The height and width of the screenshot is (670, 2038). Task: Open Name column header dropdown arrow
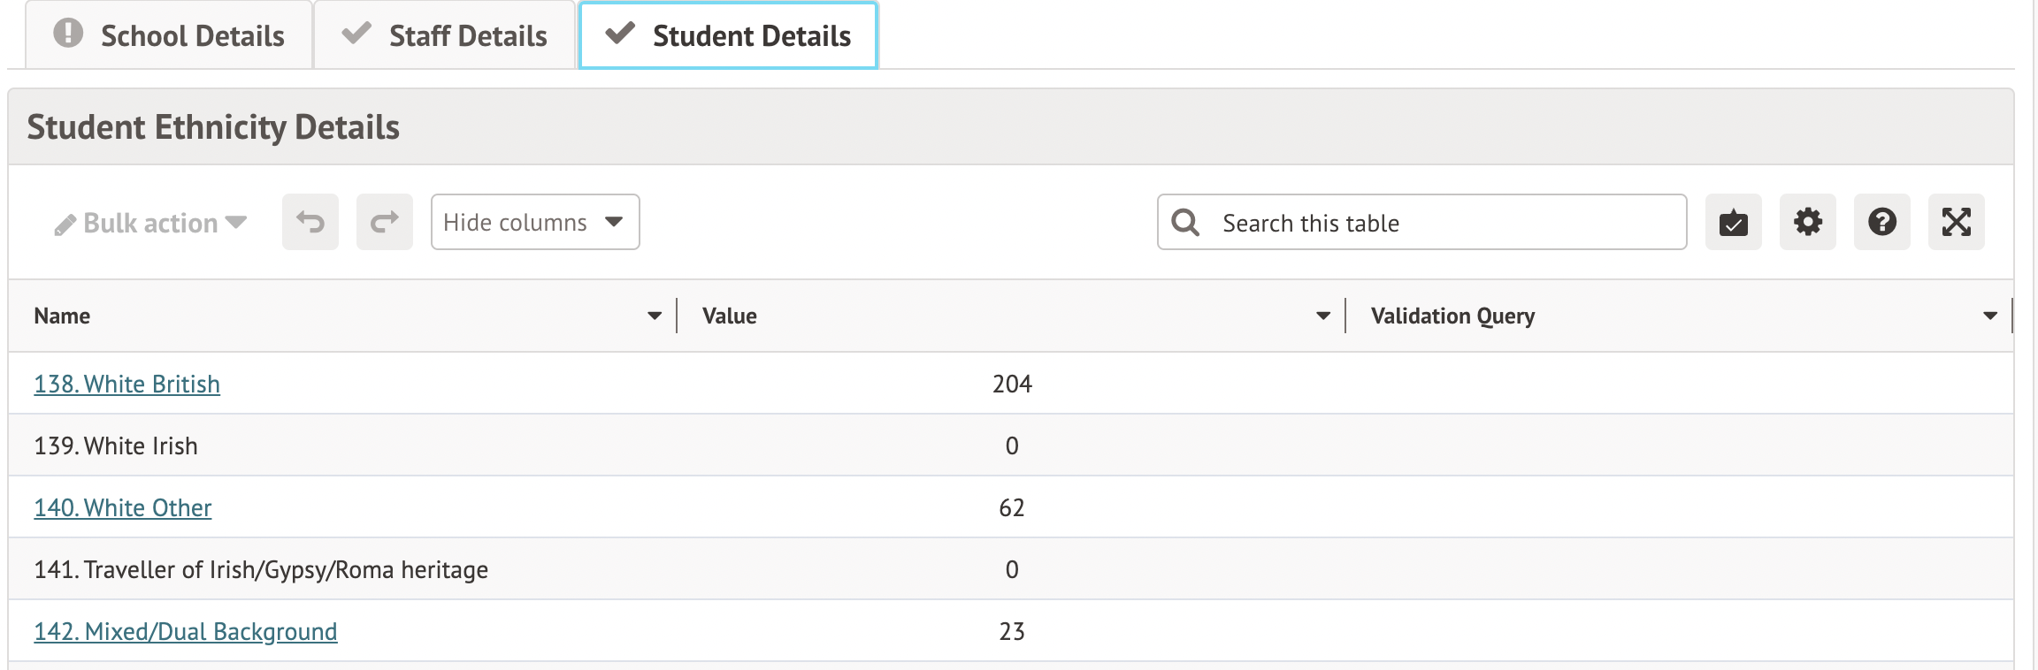(x=655, y=316)
